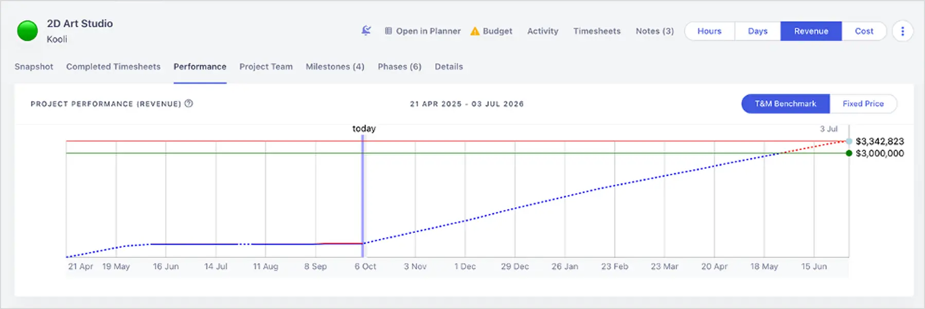Open the Milestones (4) tab
This screenshot has height=309, width=925.
coord(335,66)
